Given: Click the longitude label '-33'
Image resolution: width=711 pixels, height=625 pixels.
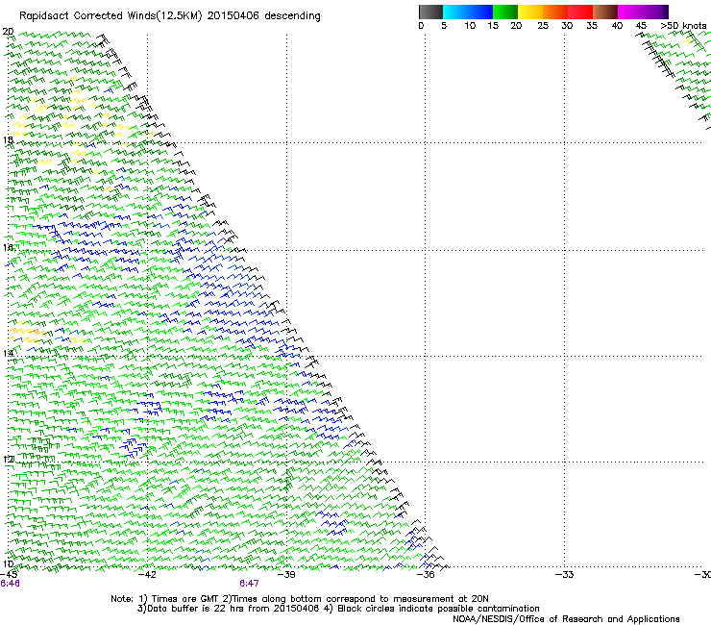Looking at the screenshot, I should click(564, 575).
